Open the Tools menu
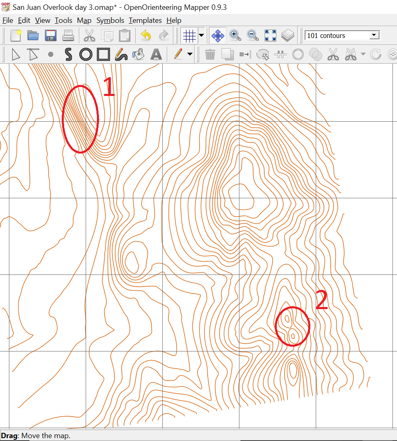Screen dimensions: 397x441 (63, 20)
